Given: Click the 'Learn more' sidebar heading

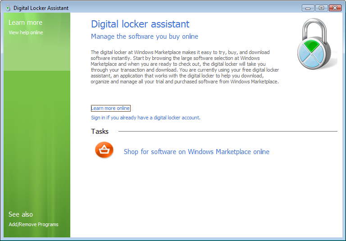Looking at the screenshot, I should coord(25,23).
